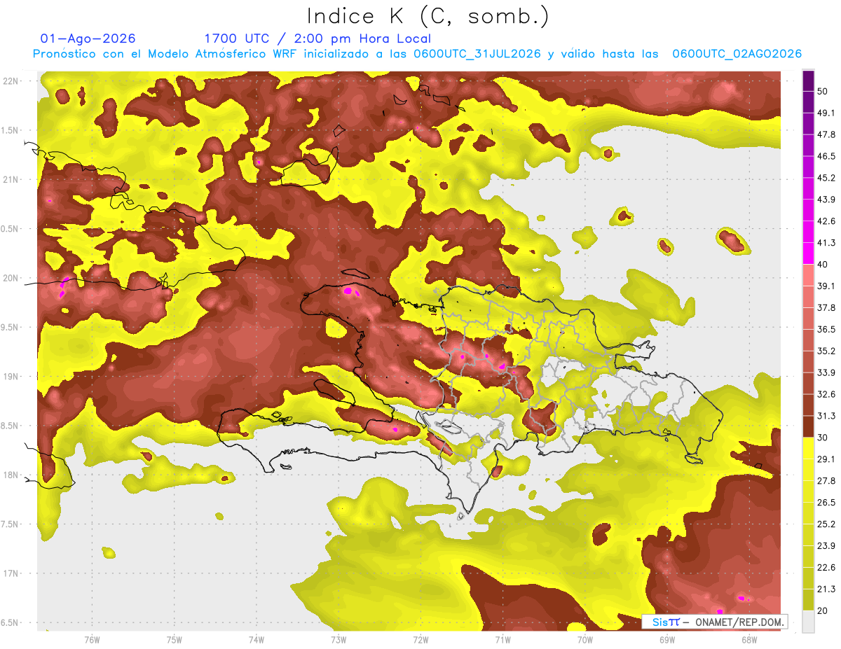
Task: Click the legend value "46.5"
Action: click(x=826, y=156)
